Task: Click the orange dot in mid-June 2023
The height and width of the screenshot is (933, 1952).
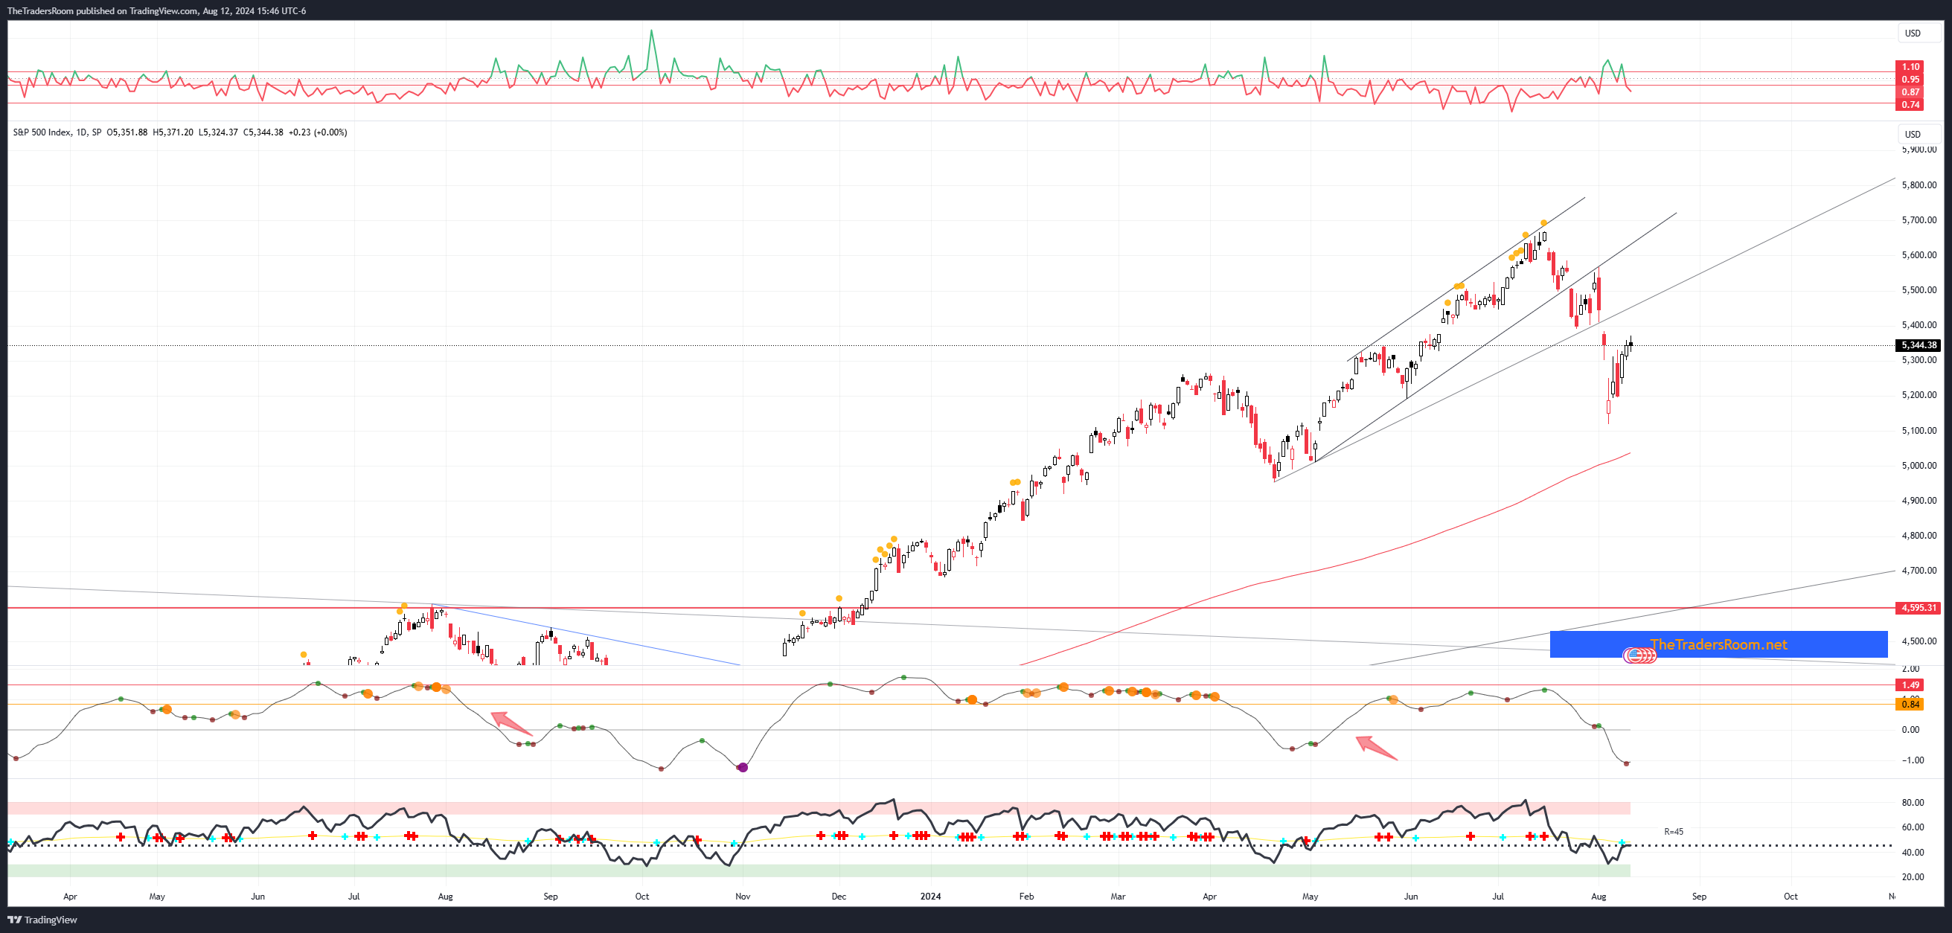Action: pyautogui.click(x=304, y=654)
